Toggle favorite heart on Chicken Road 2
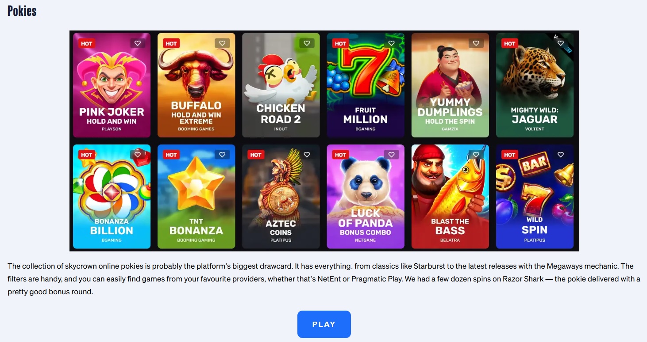 click(x=307, y=43)
